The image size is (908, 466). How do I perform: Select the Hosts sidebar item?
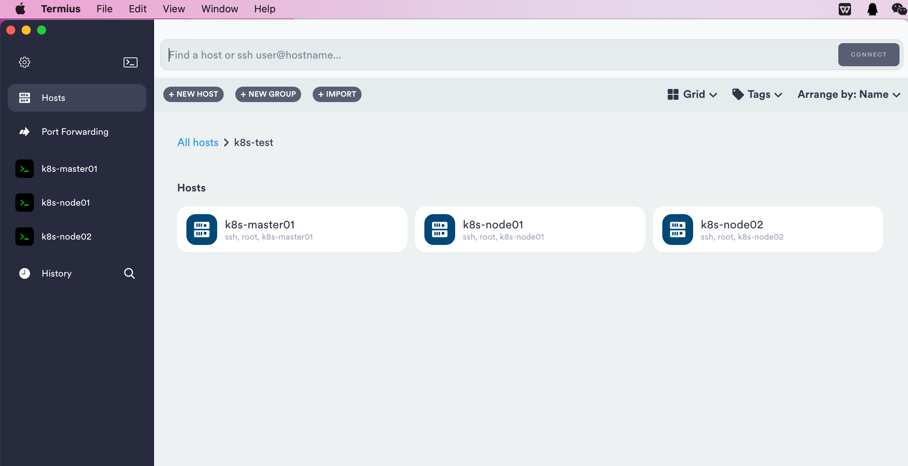tap(77, 98)
